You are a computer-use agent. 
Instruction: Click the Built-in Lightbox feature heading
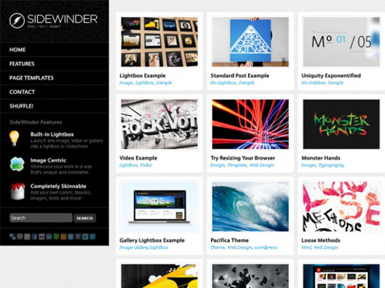(52, 134)
